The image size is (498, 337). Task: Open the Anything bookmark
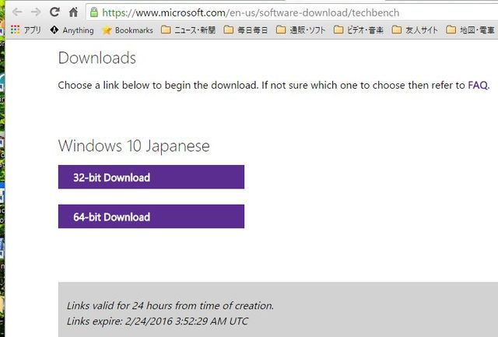(72, 30)
